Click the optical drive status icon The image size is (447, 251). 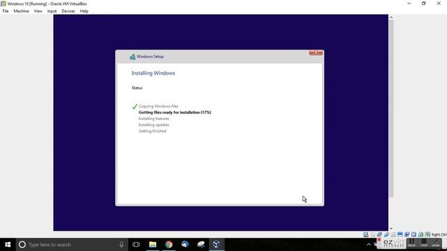pyautogui.click(x=372, y=234)
